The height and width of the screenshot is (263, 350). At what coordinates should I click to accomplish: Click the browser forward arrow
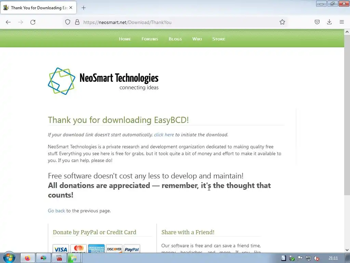coord(21,22)
